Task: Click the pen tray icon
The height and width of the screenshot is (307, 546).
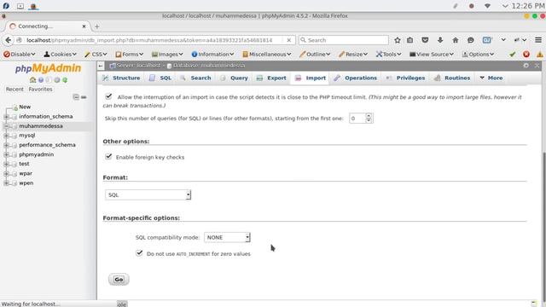Action: (x=455, y=6)
